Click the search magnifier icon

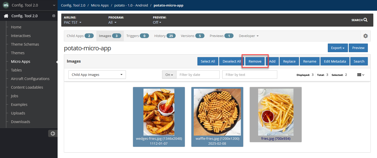tap(365, 20)
